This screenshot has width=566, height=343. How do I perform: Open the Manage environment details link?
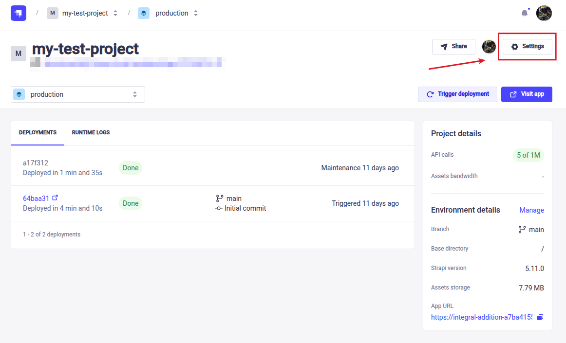[531, 210]
